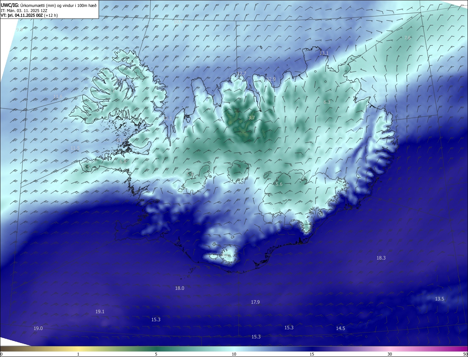Click the map value "11.6"
This screenshot has height=357, width=468.
58,97
